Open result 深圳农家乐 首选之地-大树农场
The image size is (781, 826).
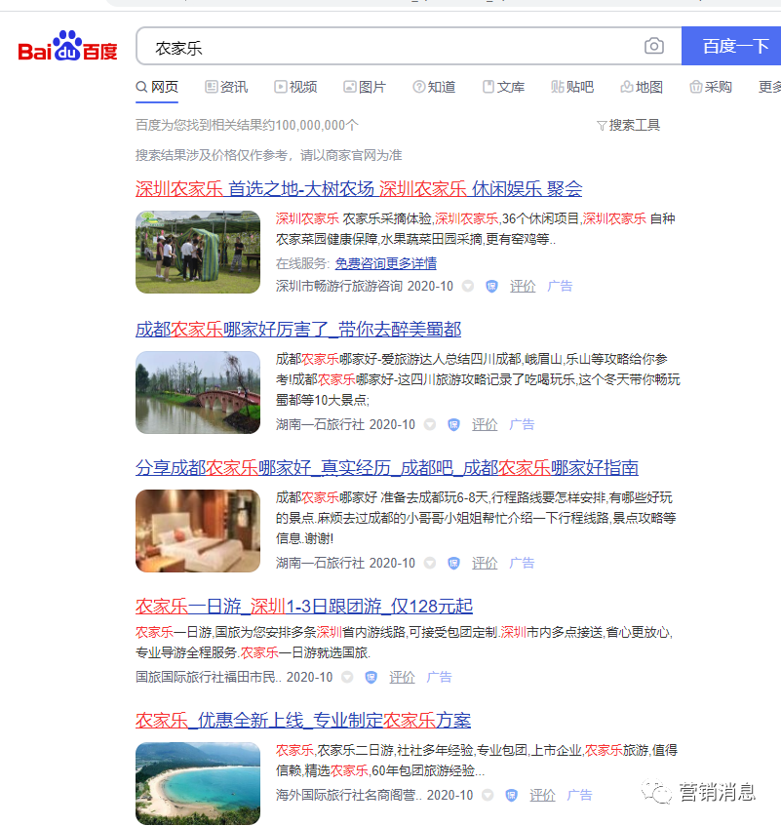[x=359, y=188]
